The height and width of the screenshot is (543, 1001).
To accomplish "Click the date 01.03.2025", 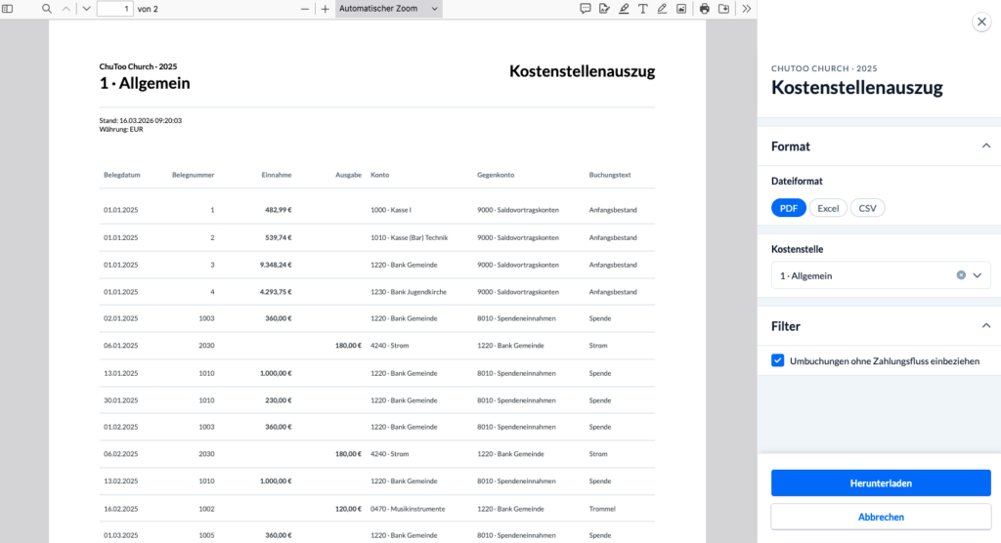I will pos(120,535).
